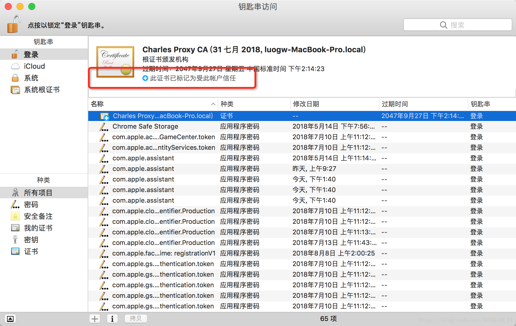Select com.apple.ac...ntityServices.token entry

coord(302,148)
